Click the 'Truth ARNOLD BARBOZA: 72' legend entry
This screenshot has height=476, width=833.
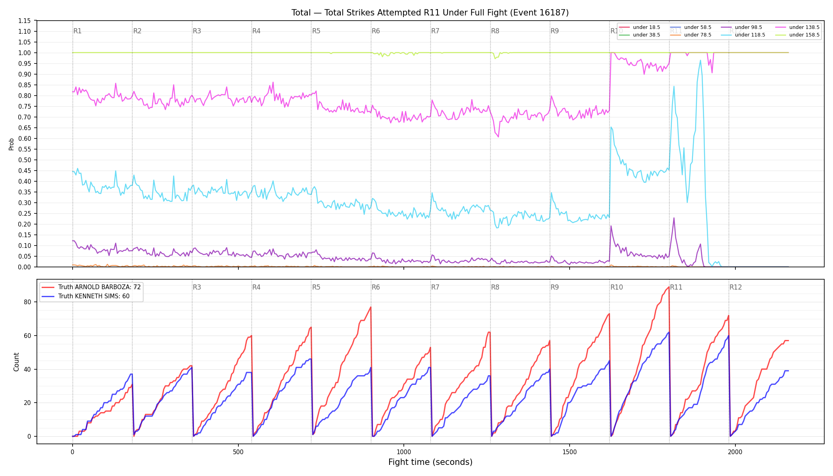91,287
